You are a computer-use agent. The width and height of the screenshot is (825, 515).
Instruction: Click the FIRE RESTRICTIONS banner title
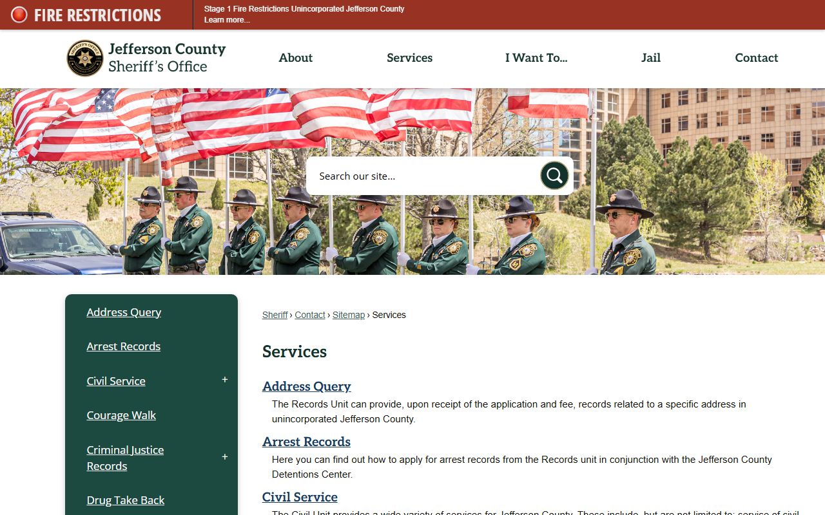click(x=97, y=15)
